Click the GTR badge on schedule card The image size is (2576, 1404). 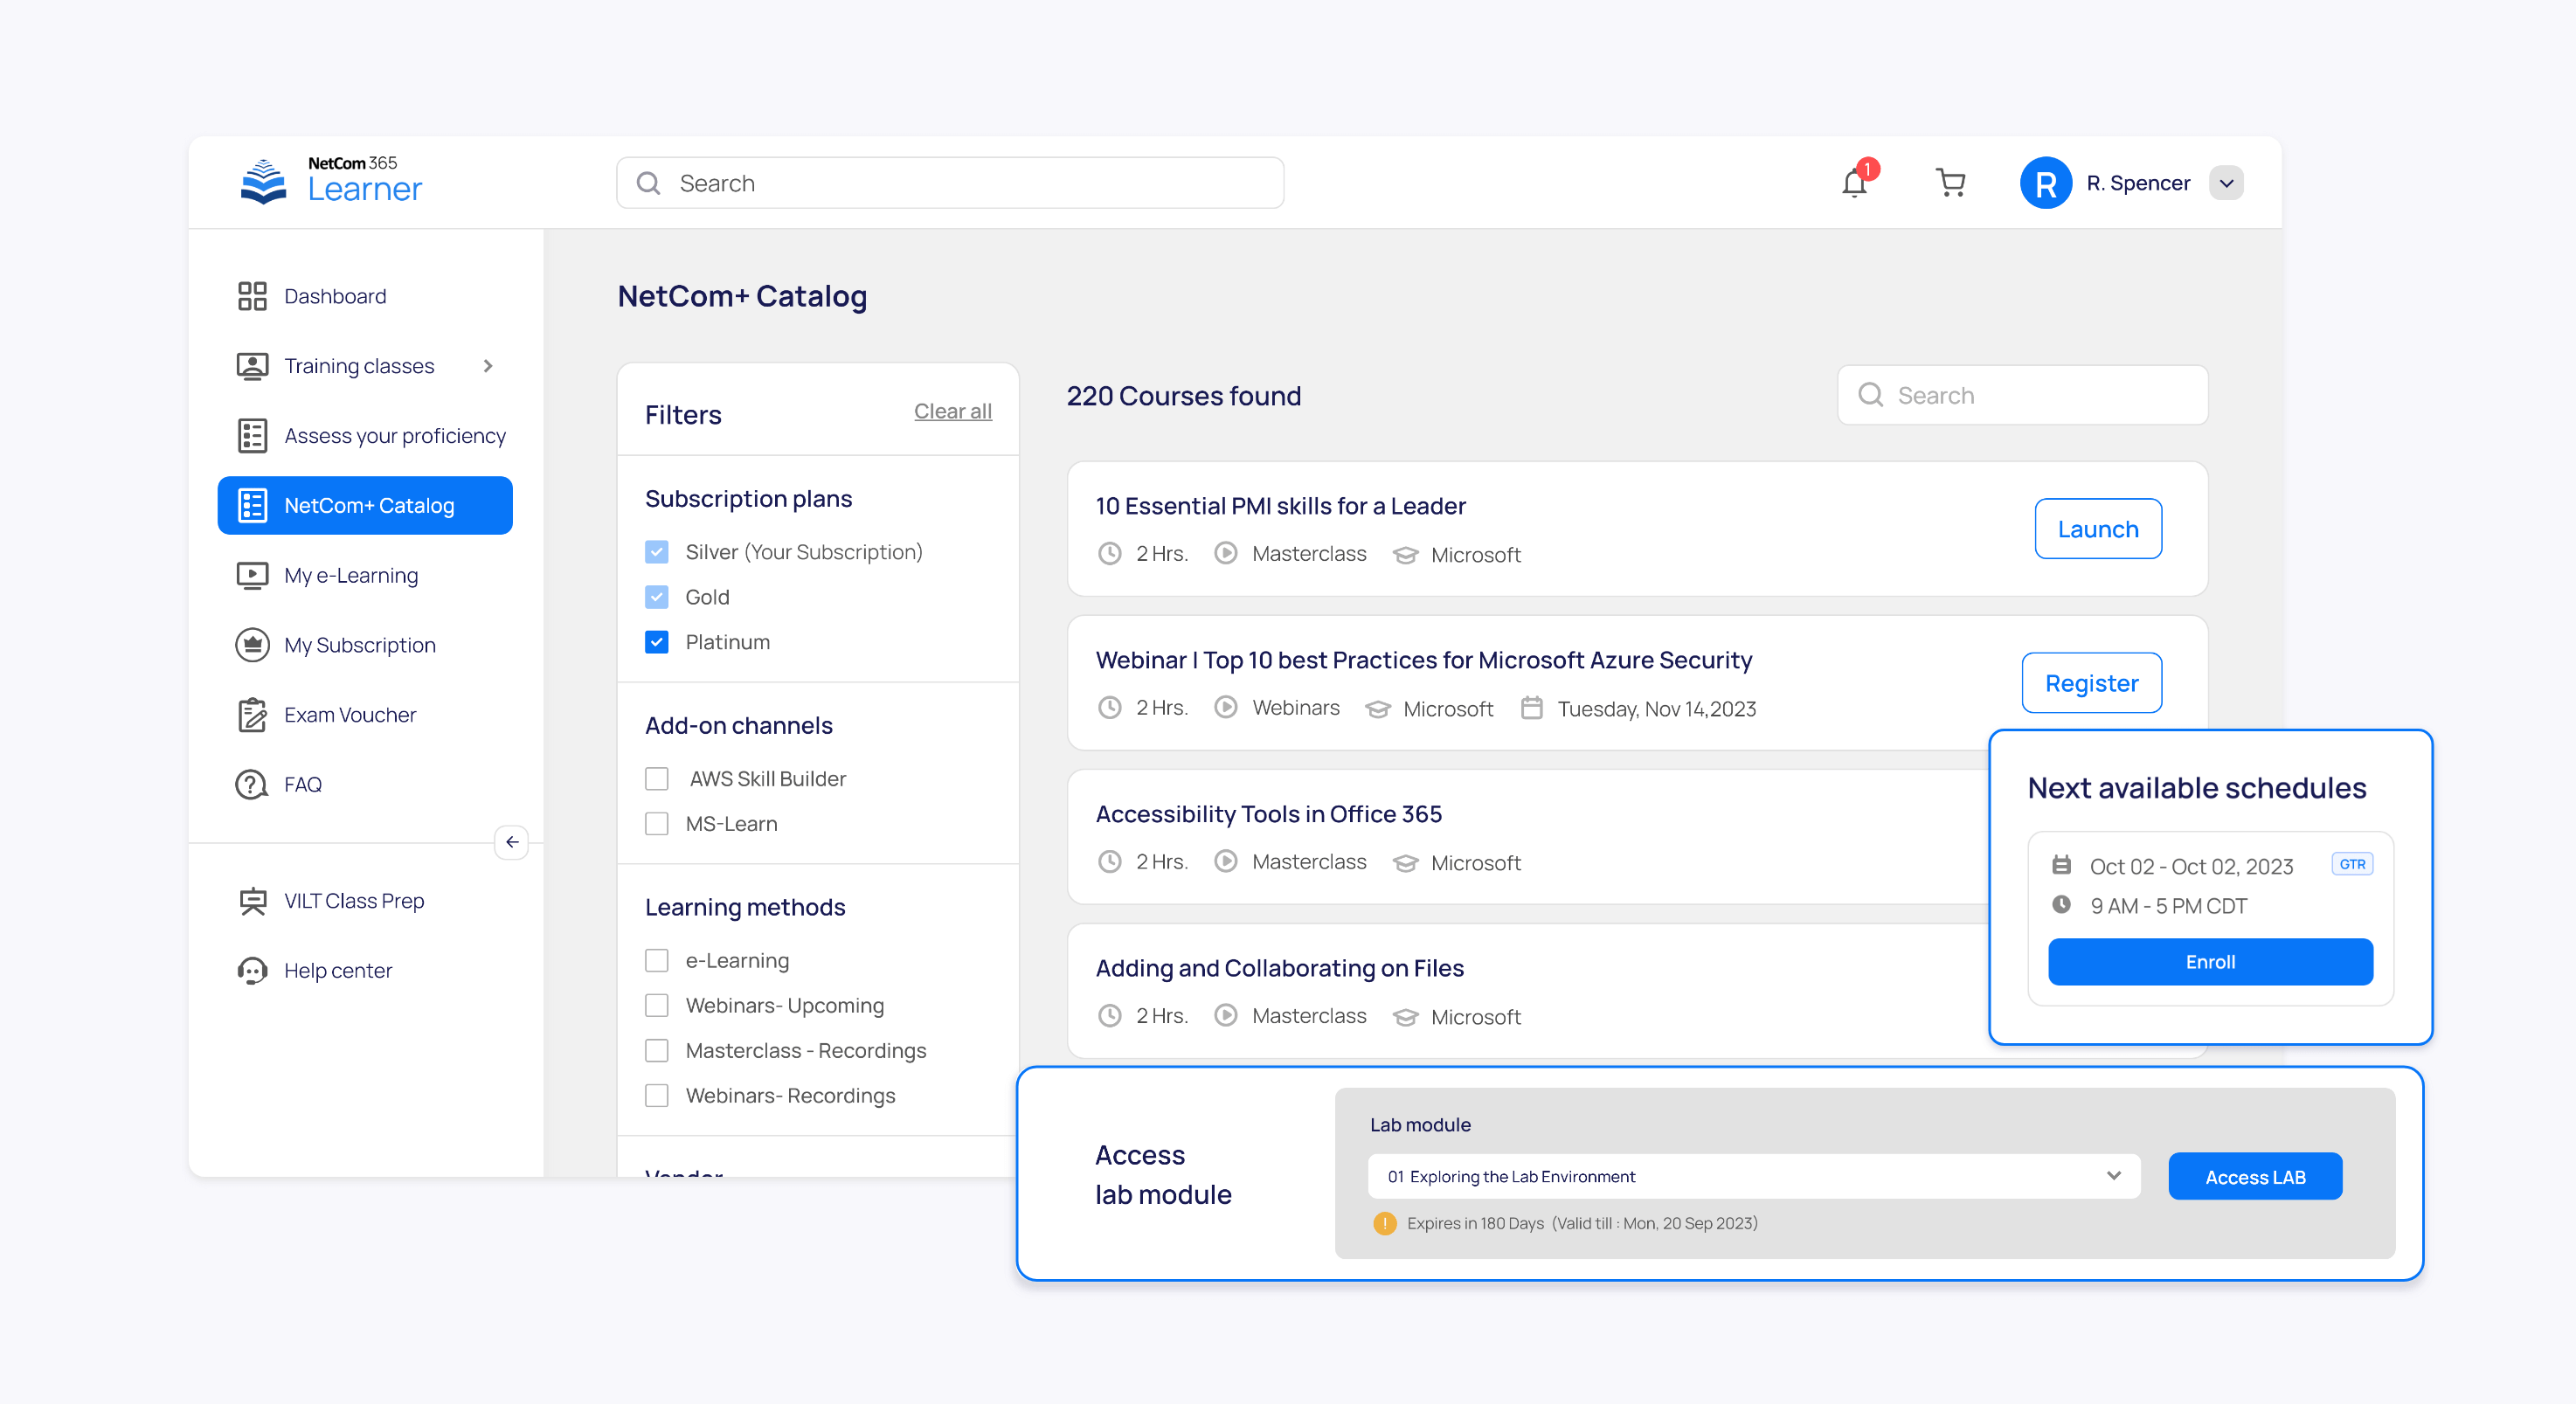2352,864
